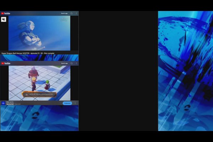Open the sponsored ad's headline text

(x=10, y=102)
